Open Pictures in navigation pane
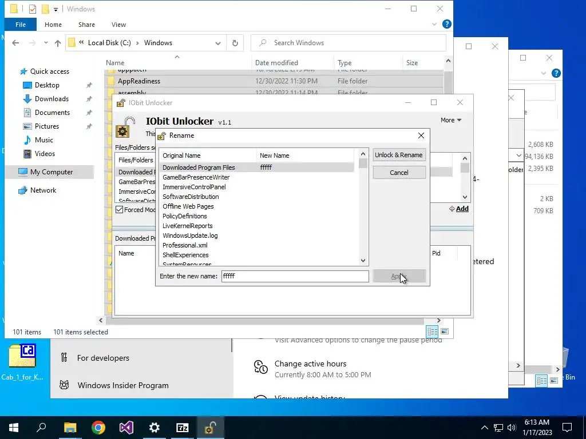This screenshot has height=439, width=586. [46, 126]
